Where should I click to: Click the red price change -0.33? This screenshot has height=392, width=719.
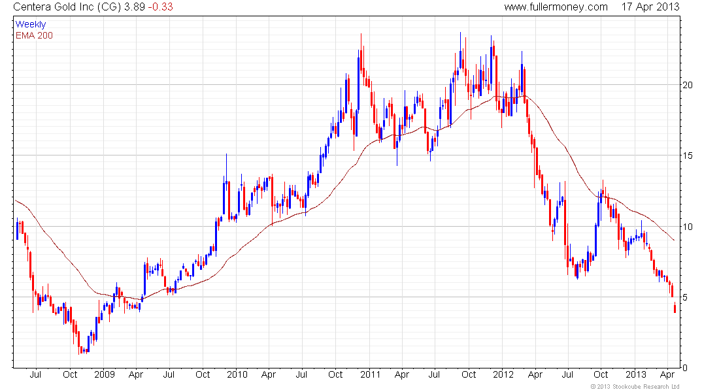[x=161, y=7]
